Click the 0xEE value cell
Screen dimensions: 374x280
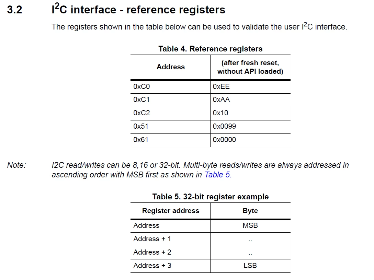tap(250, 87)
